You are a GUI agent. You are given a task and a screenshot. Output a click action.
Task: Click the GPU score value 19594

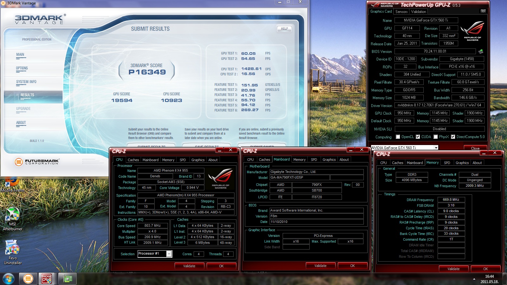122,100
